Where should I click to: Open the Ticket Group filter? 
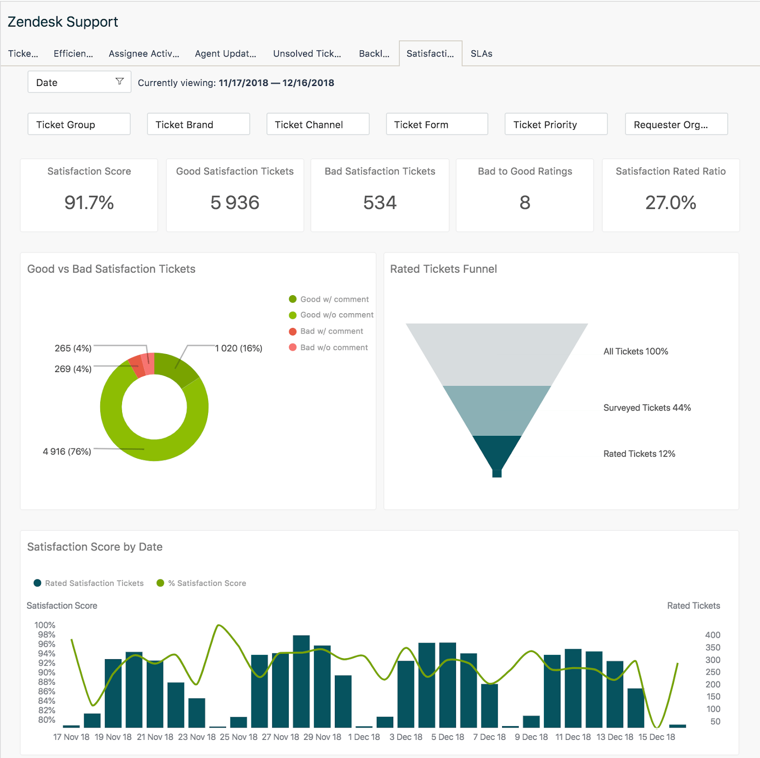(x=79, y=124)
